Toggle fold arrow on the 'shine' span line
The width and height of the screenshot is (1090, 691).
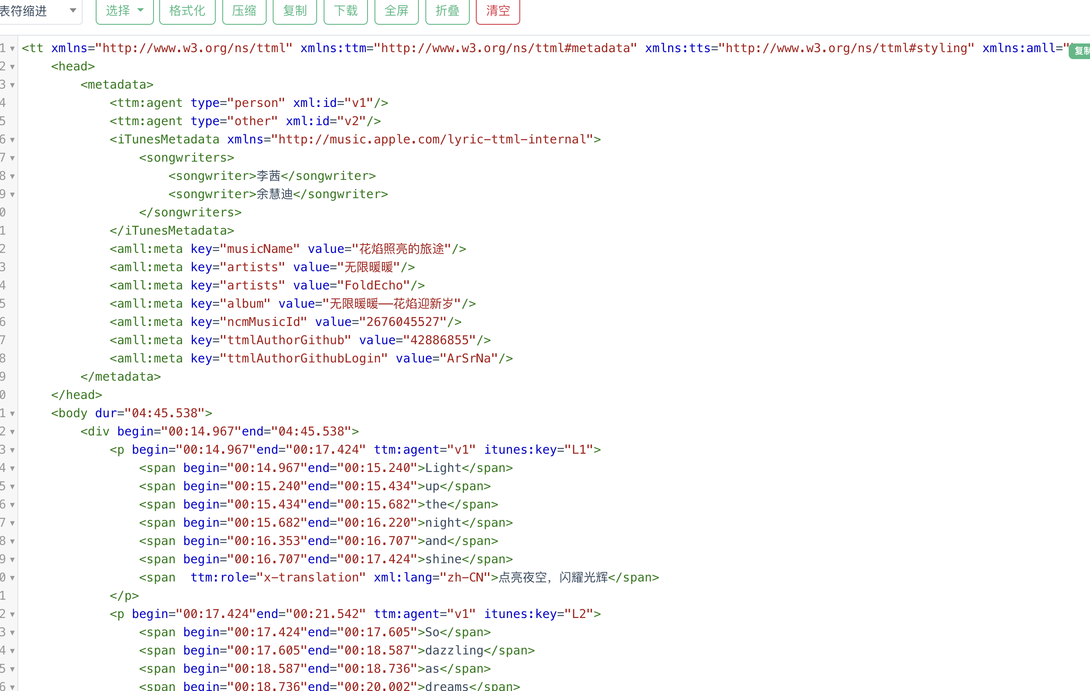(x=12, y=560)
